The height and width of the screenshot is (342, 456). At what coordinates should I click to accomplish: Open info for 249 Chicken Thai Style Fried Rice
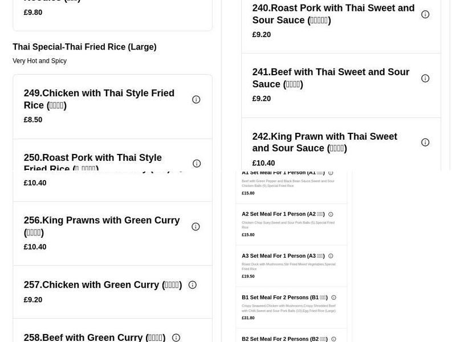point(196,99)
